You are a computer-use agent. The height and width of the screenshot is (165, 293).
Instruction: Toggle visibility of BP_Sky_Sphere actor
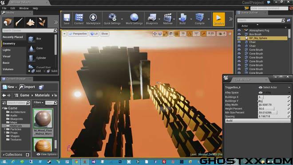click(239, 38)
